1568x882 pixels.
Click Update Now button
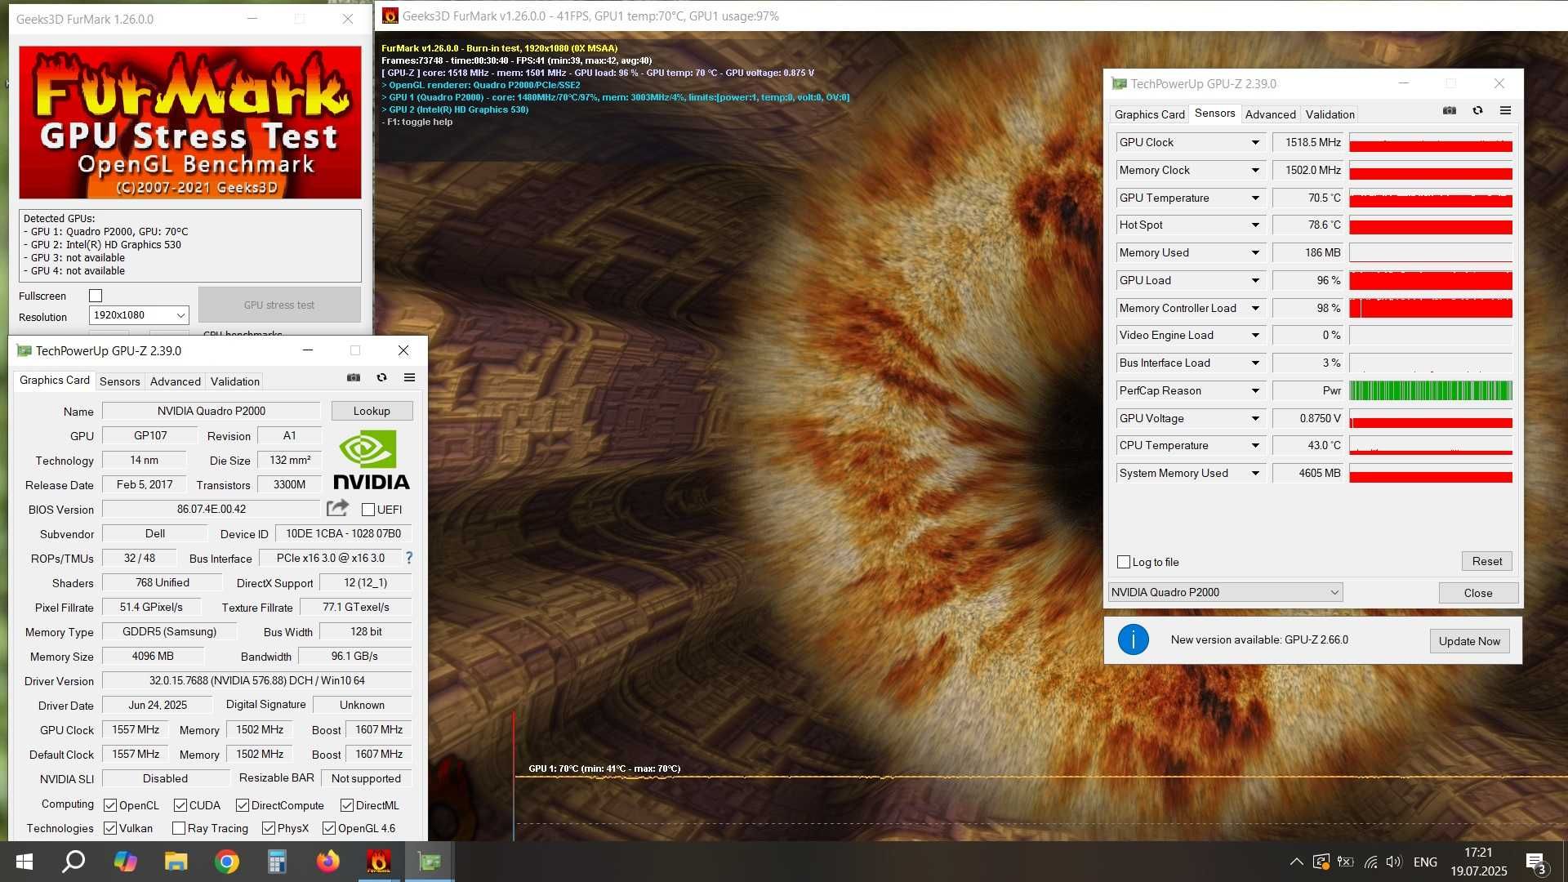pyautogui.click(x=1469, y=641)
